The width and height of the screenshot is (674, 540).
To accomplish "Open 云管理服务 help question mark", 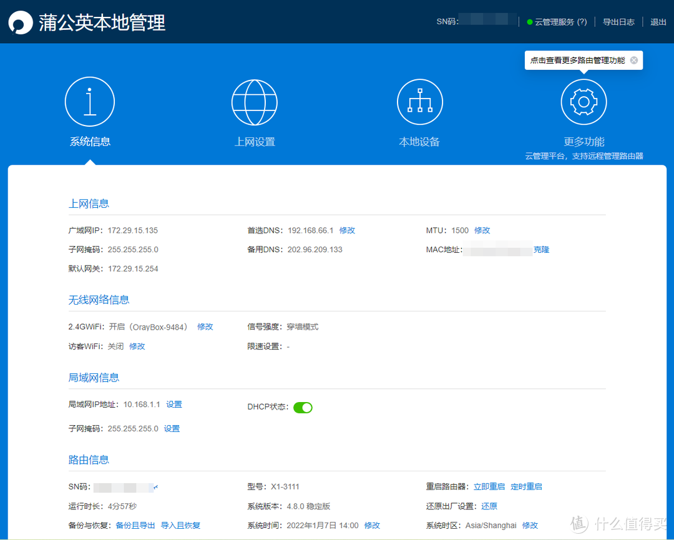I will 582,21.
